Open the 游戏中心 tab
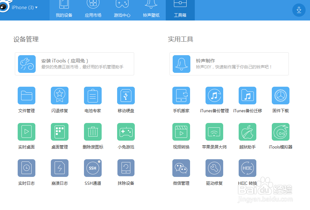The image size is (310, 210). [x=122, y=10]
